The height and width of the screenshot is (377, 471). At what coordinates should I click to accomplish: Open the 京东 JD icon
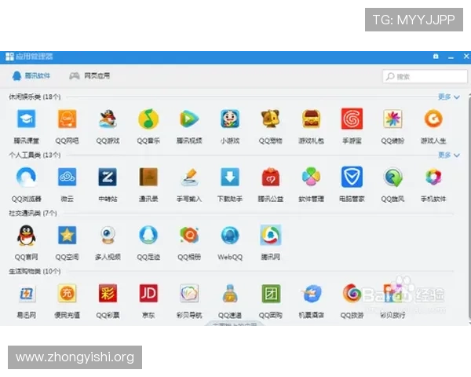(x=148, y=294)
